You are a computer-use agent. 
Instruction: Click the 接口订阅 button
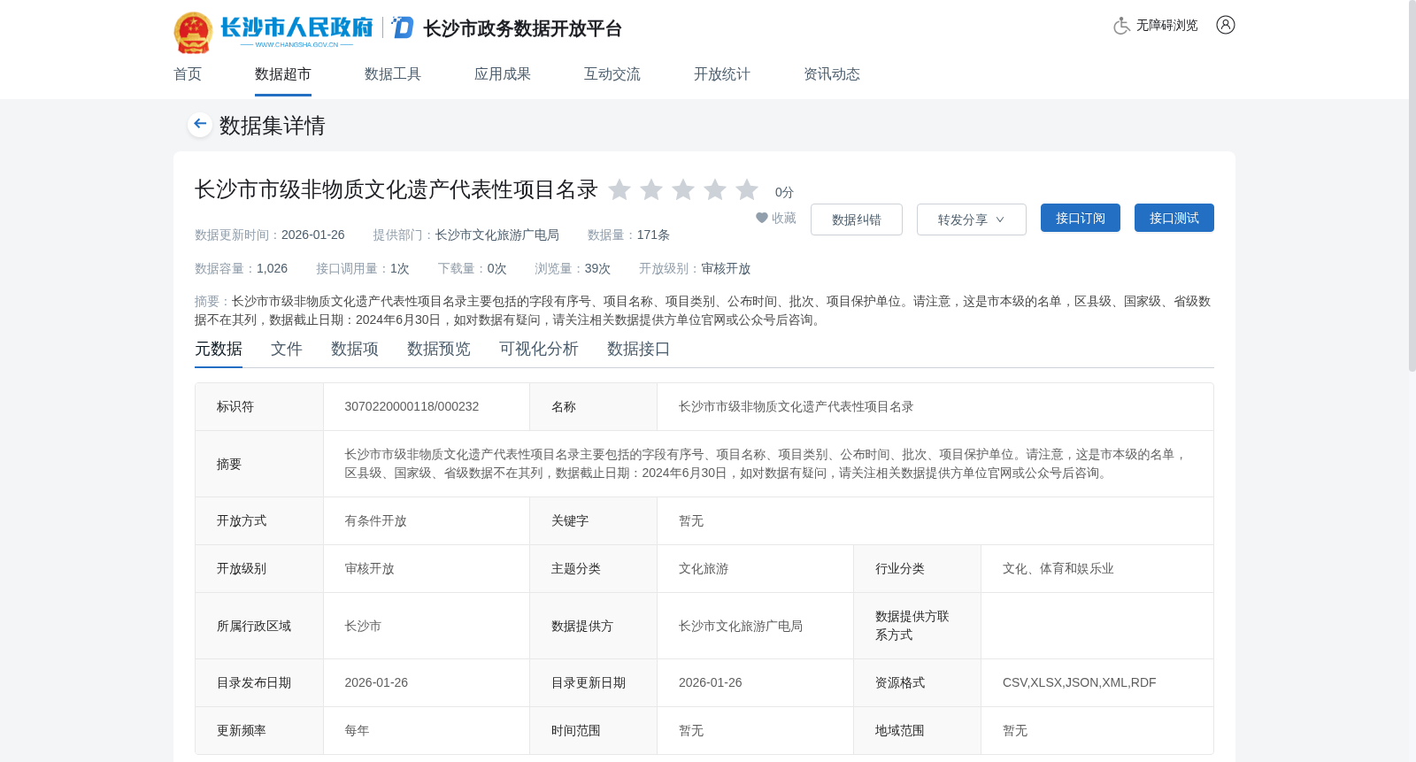click(1081, 218)
